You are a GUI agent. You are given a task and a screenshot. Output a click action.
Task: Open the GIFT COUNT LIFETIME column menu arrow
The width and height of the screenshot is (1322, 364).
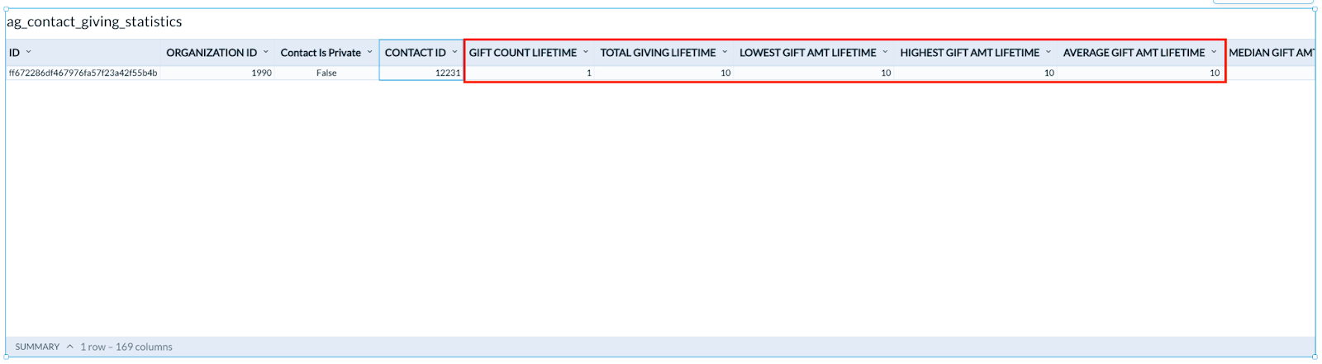(586, 52)
